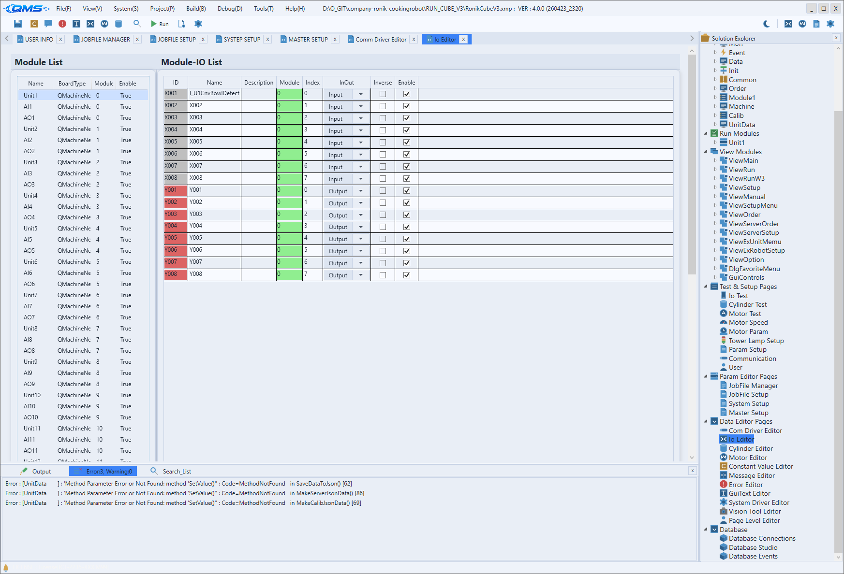Toggle dark mode with the moon icon
The image size is (844, 574).
coord(767,24)
